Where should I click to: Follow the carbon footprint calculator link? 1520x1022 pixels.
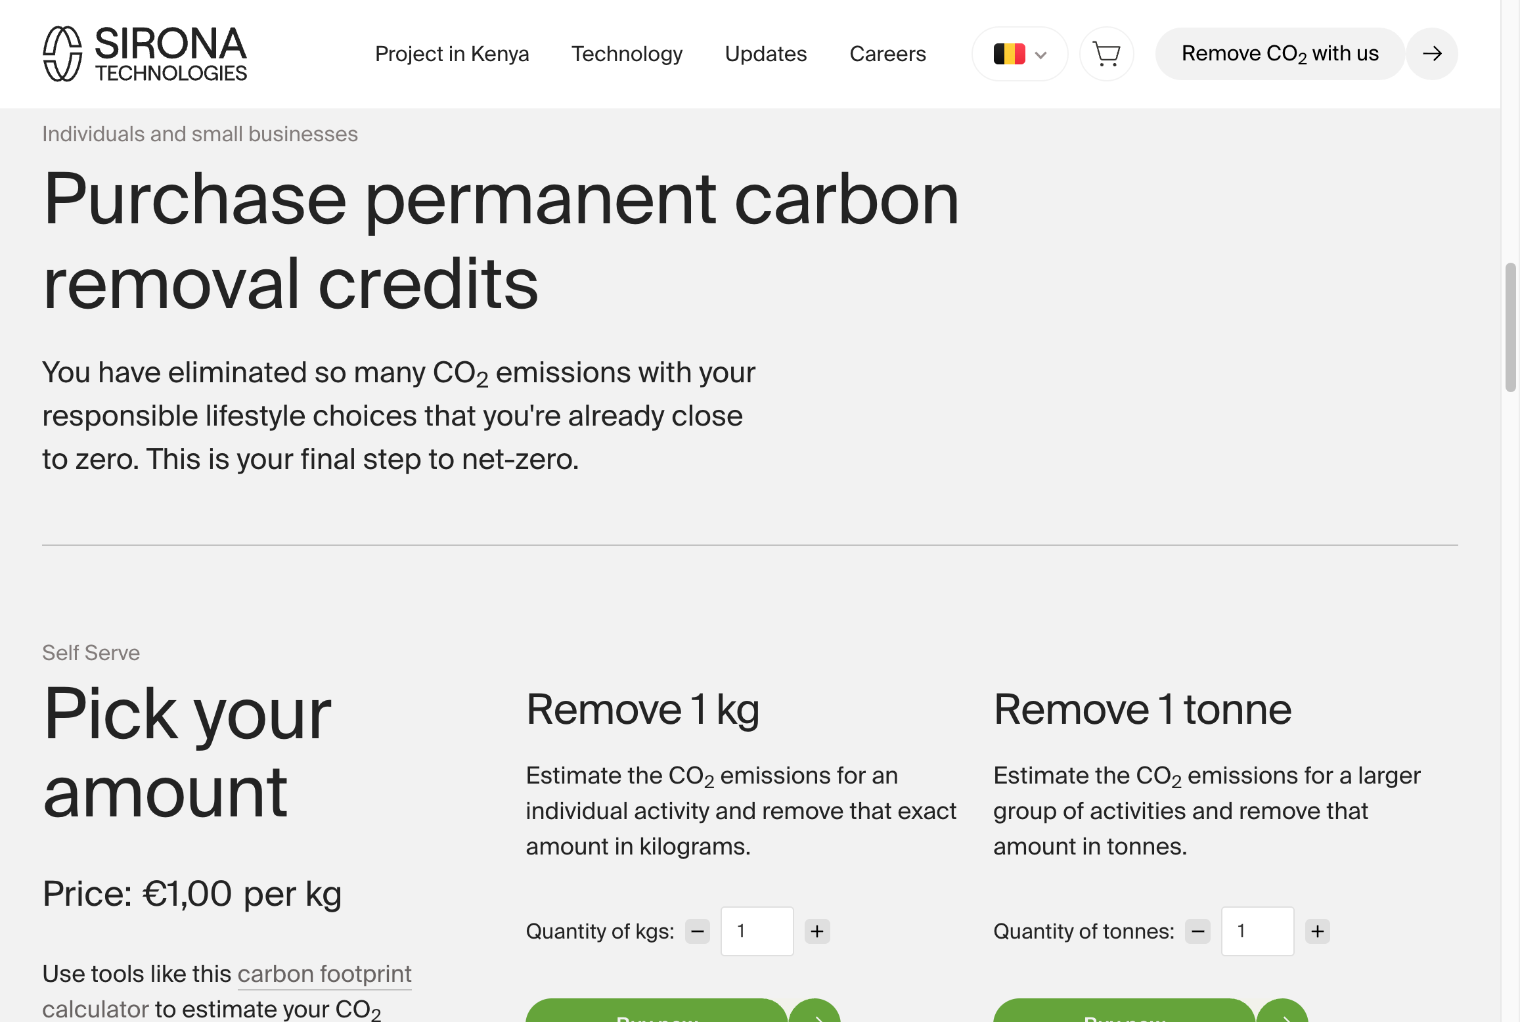pyautogui.click(x=324, y=974)
